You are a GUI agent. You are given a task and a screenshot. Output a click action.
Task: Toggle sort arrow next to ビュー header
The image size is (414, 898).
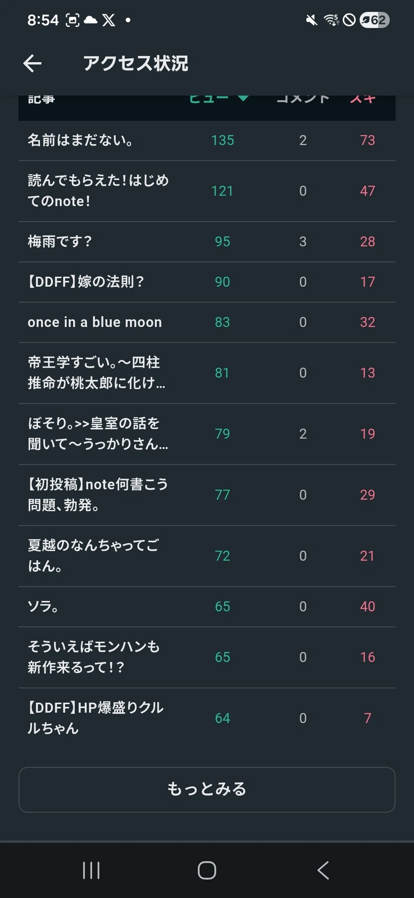[243, 98]
